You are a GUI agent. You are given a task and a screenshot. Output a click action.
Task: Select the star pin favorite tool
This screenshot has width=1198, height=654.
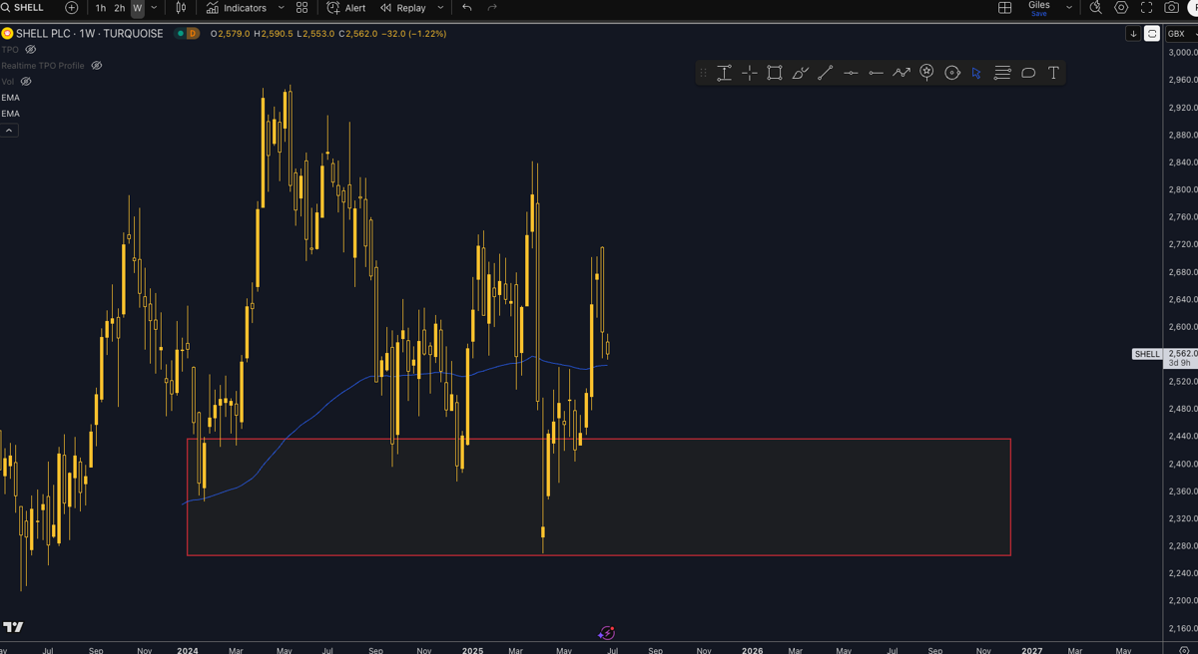coord(926,73)
